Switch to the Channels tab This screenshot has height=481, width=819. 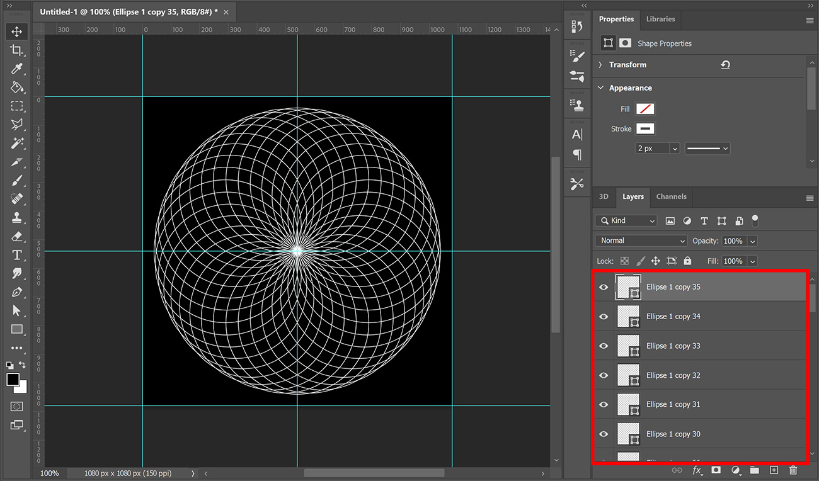671,196
